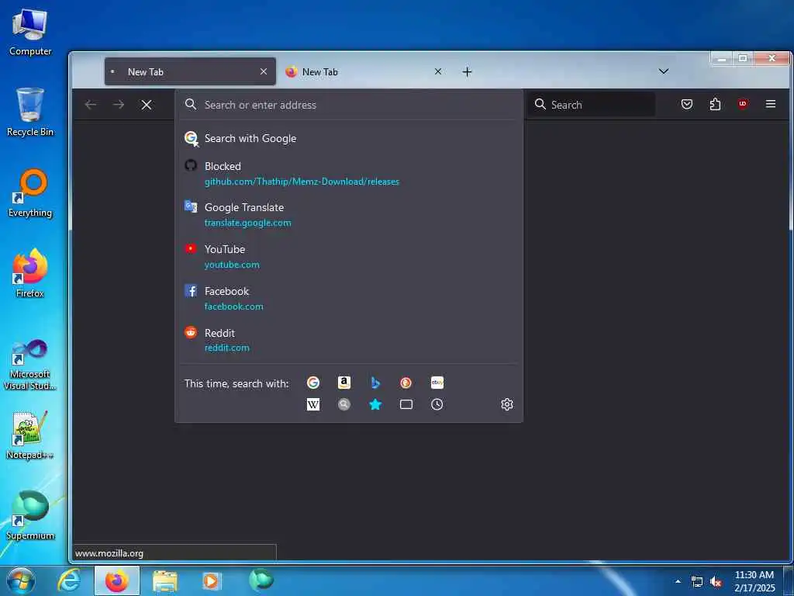Screen dimensions: 794x596
Task: Open the Extensions puzzle icon
Action: point(715,105)
